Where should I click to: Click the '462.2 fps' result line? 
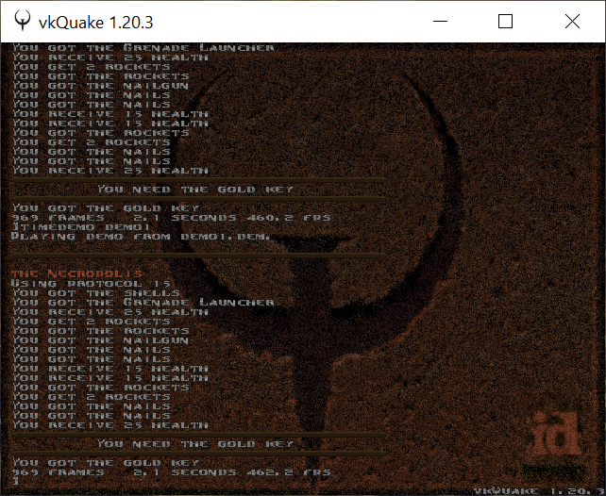pos(171,472)
